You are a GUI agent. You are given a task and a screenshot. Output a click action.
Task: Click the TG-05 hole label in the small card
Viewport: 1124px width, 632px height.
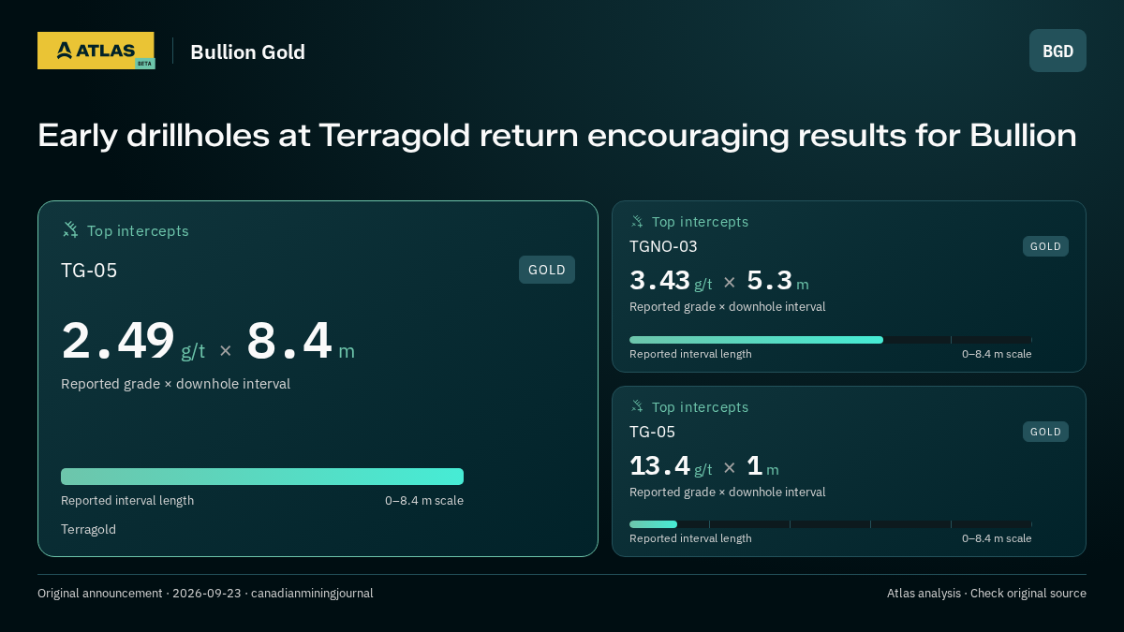tap(652, 432)
